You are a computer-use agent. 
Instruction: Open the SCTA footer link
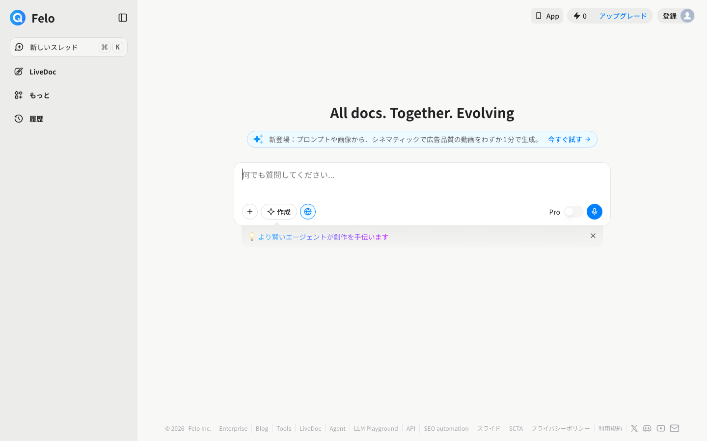tap(516, 428)
